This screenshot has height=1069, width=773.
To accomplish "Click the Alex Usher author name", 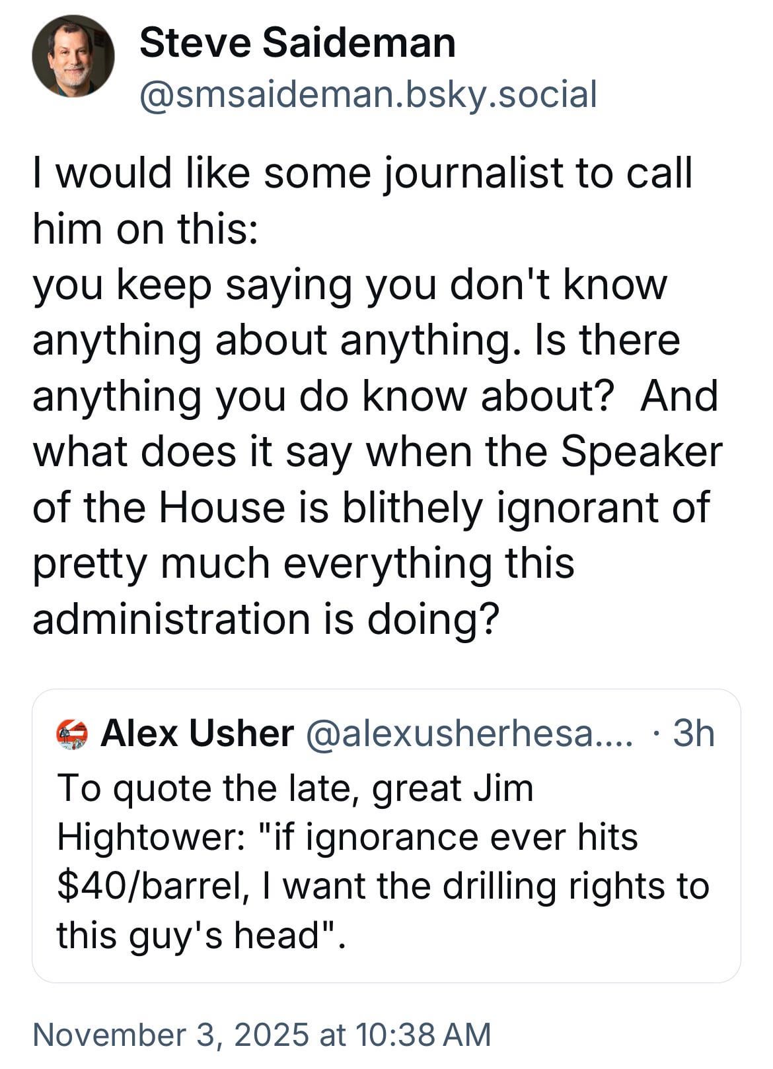I will pos(197,733).
